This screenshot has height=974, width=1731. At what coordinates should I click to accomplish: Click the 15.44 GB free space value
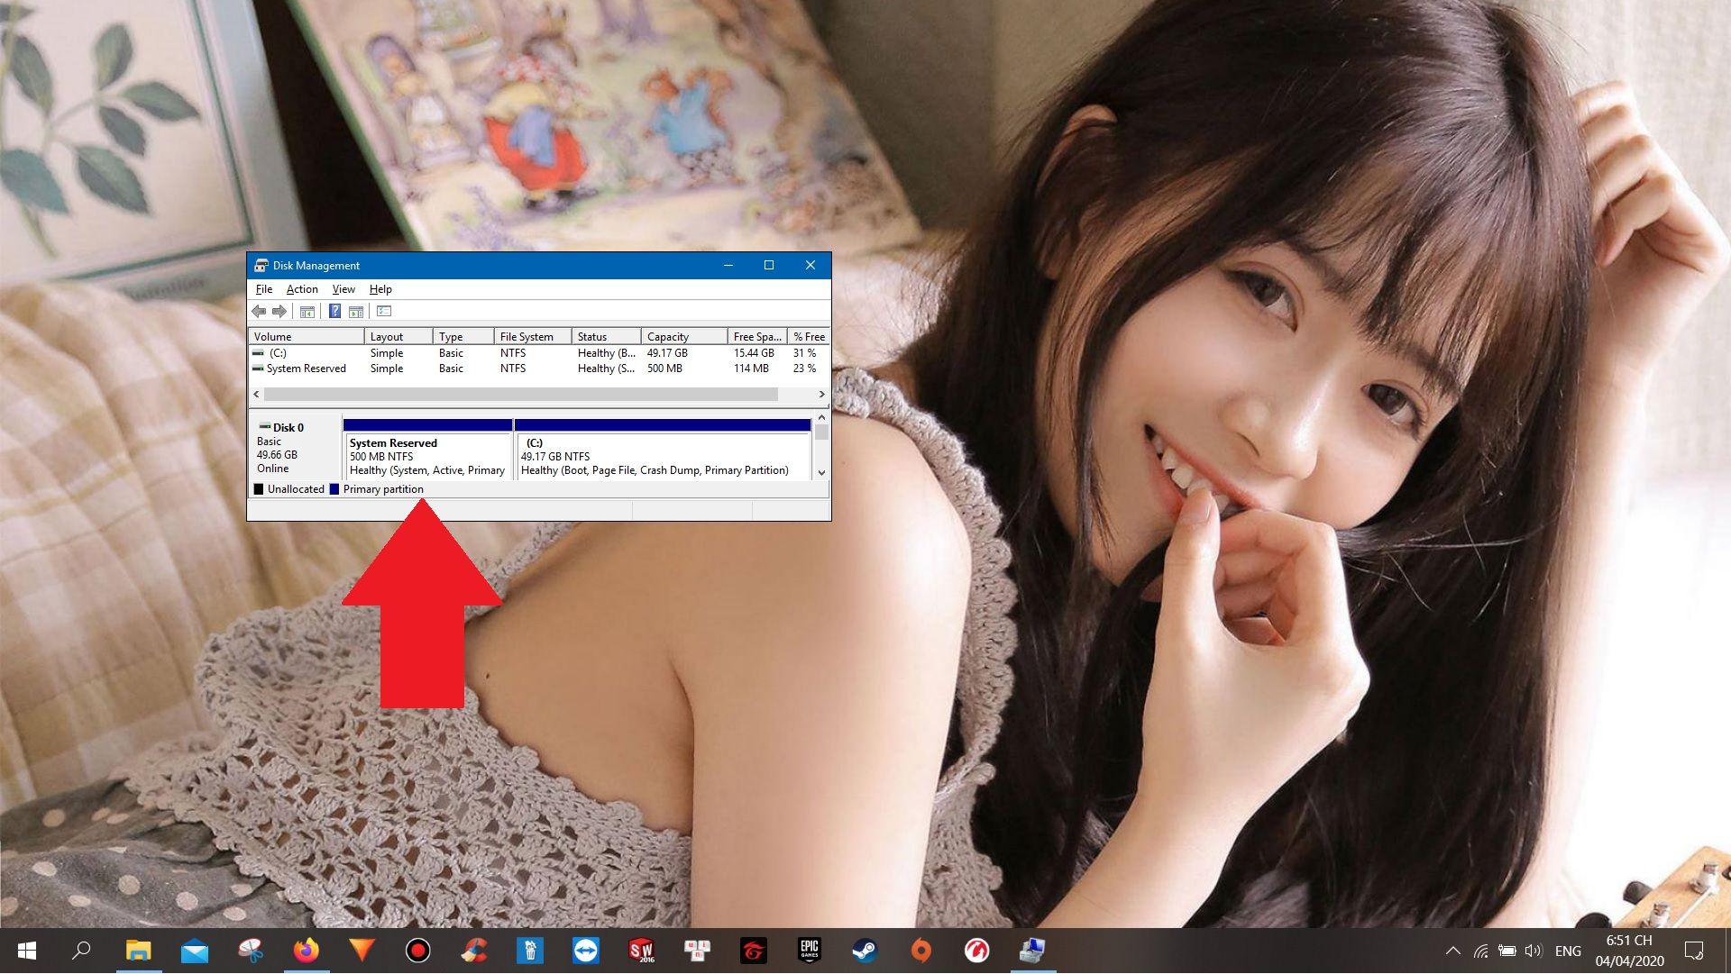(754, 353)
